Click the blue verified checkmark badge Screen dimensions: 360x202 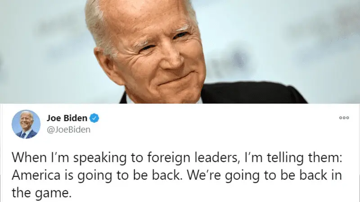[x=94, y=118]
